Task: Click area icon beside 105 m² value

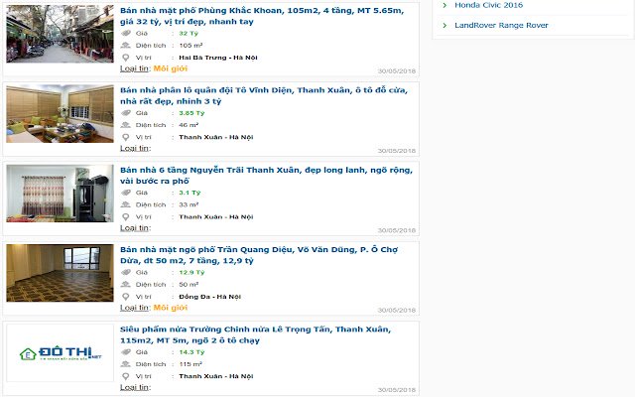Action: 126,46
